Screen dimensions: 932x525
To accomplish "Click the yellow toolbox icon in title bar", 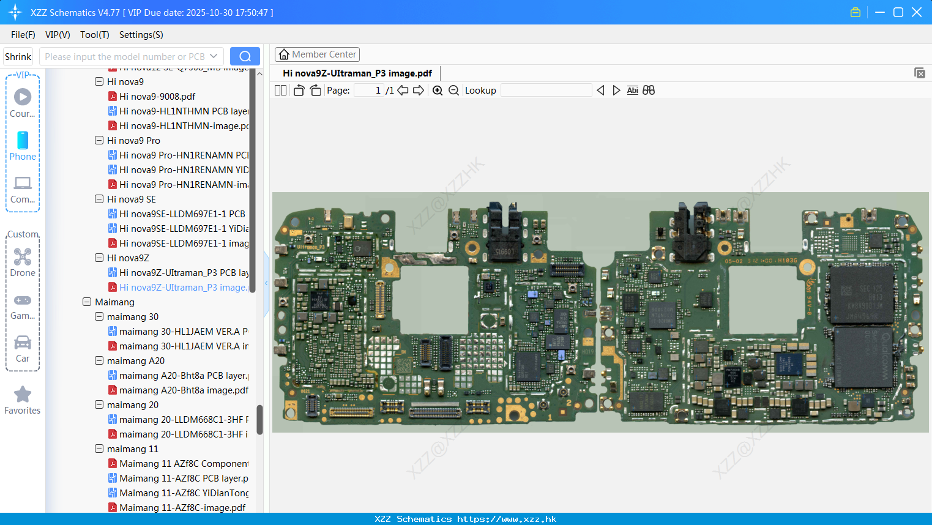I will tap(856, 12).
